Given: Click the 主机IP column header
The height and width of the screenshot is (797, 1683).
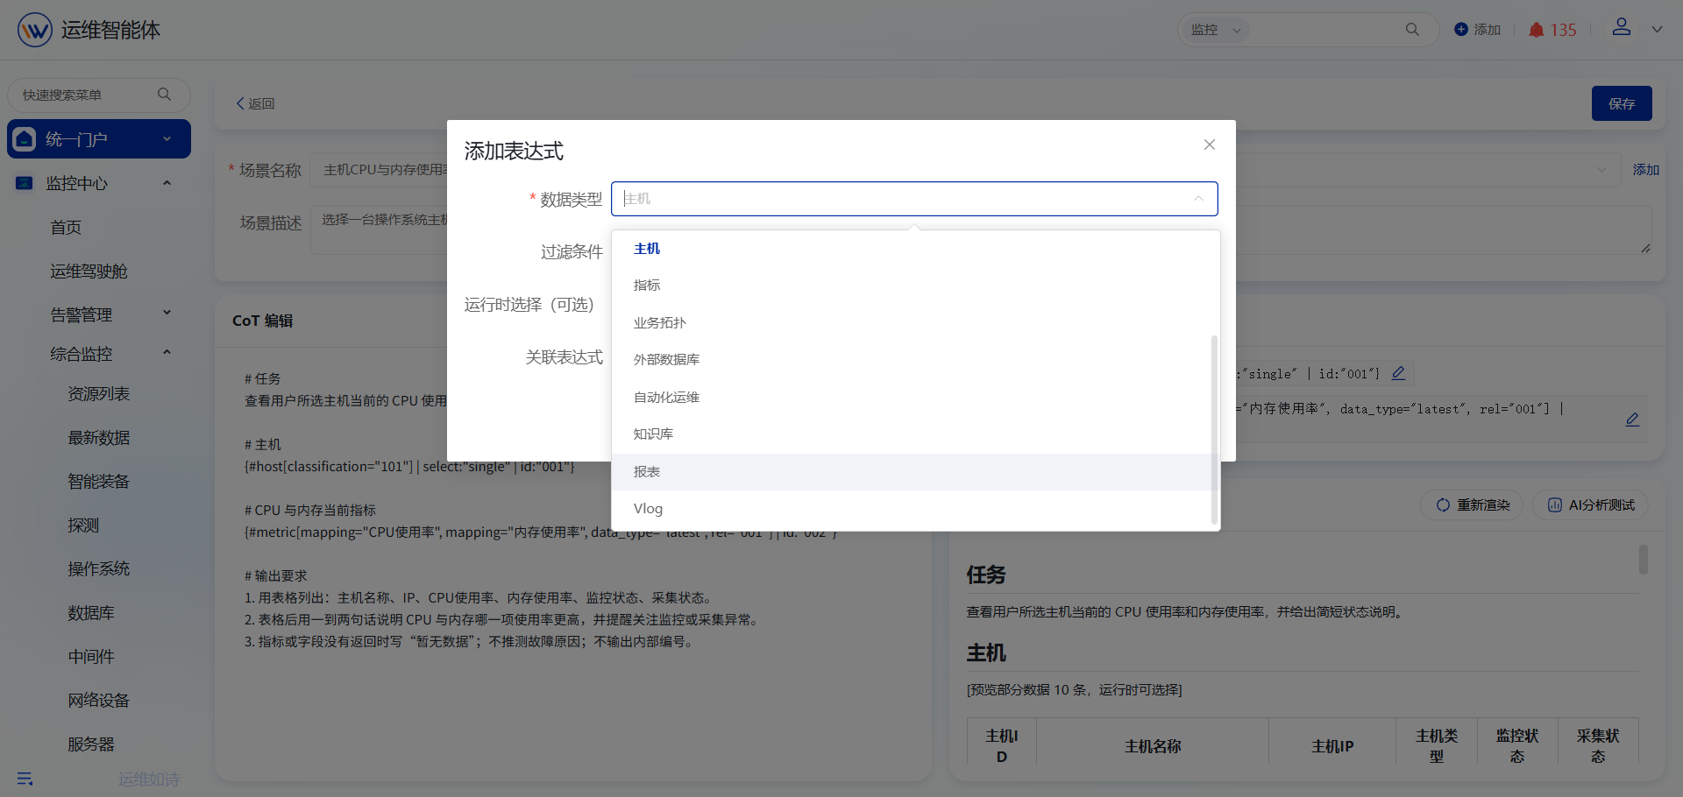Looking at the screenshot, I should tap(1332, 746).
